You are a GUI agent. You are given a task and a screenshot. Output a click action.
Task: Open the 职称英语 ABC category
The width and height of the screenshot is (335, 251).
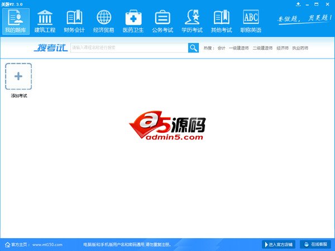(x=251, y=21)
